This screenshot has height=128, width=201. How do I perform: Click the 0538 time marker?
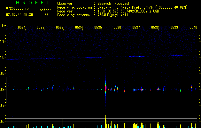pyautogui.click(x=155, y=27)
